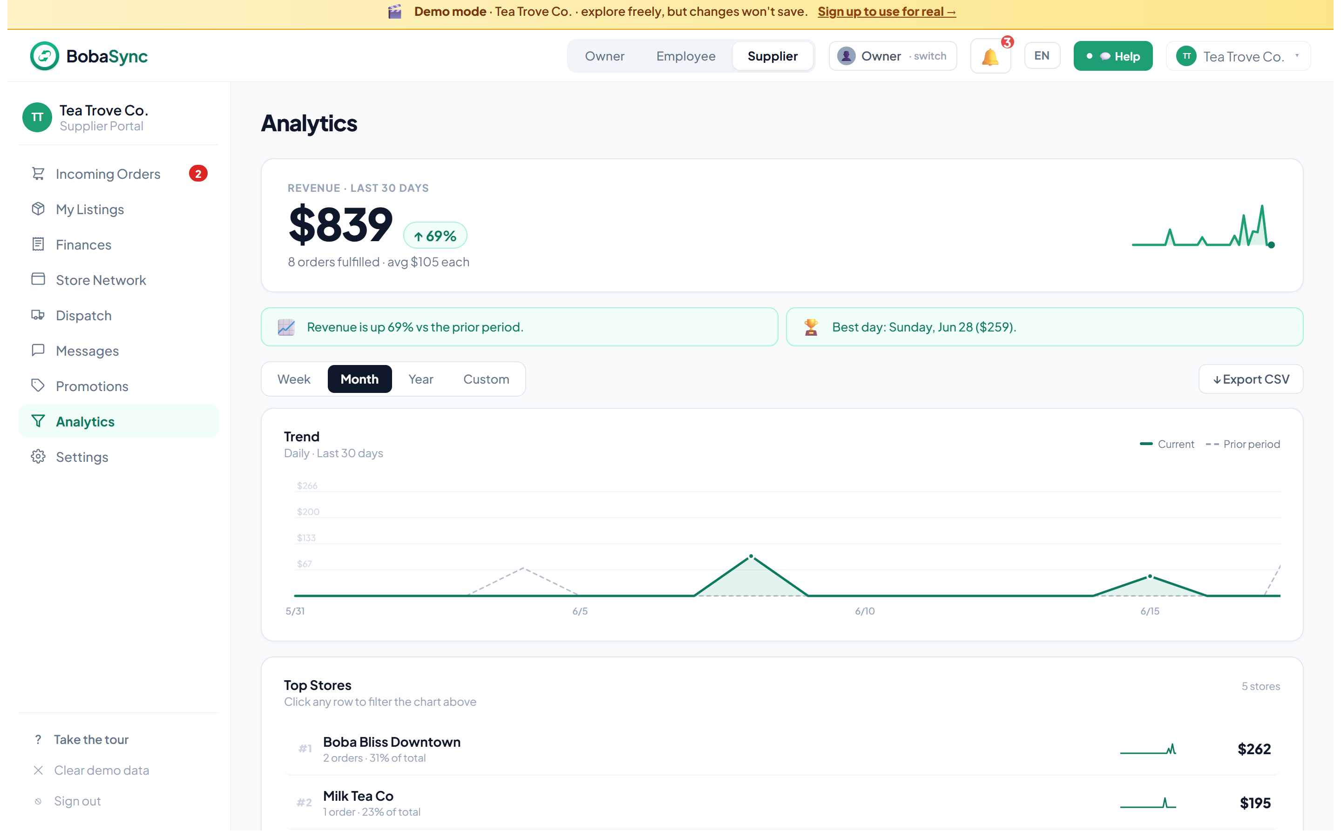Viewport: 1341px width, 838px height.
Task: Open Incoming Orders page
Action: [119, 174]
